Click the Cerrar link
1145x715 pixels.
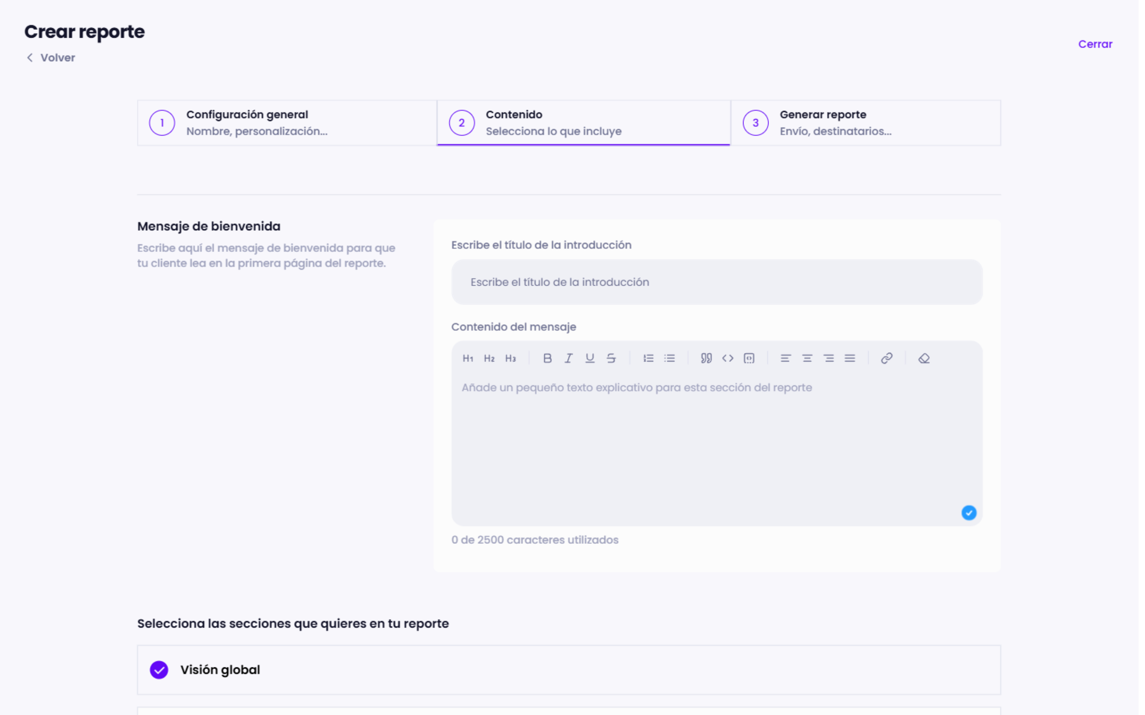point(1095,44)
